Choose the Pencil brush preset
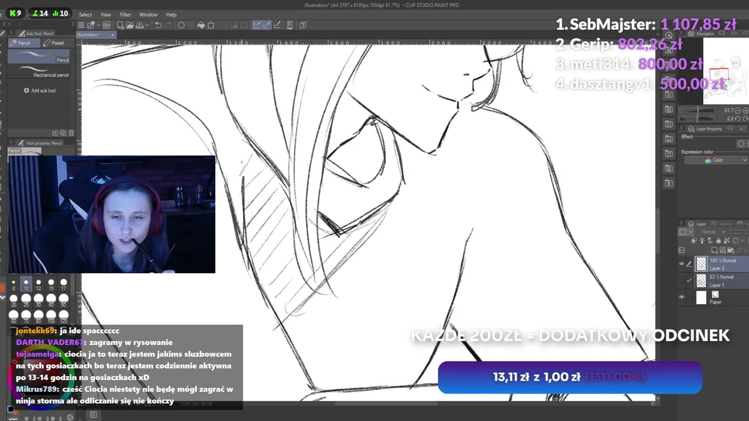The width and height of the screenshot is (749, 421). click(39, 56)
